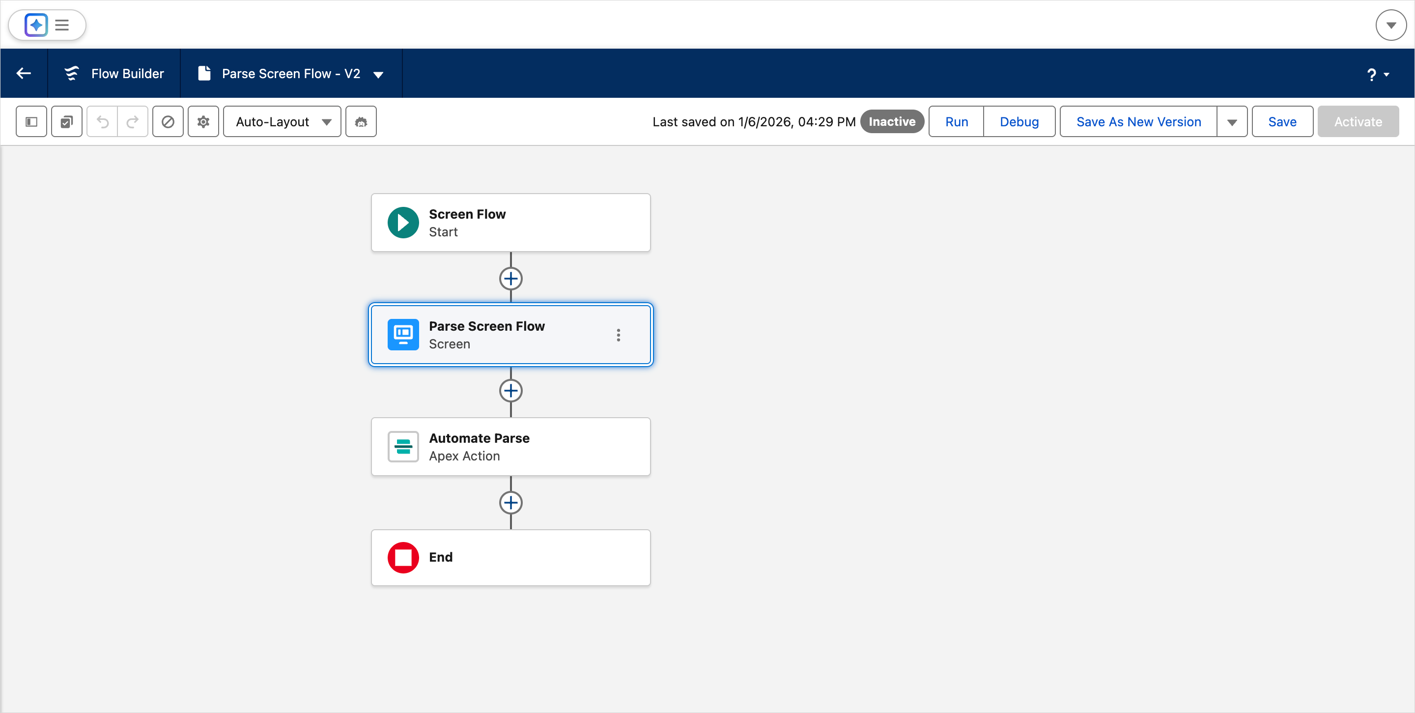Screen dimensions: 1415x713
Task: Click the Flow Builder logo icon
Action: pyautogui.click(x=71, y=73)
